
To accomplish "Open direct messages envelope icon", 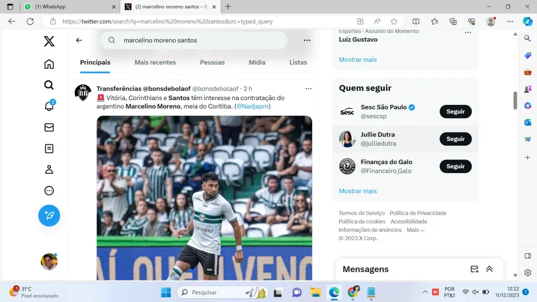I will click(49, 127).
